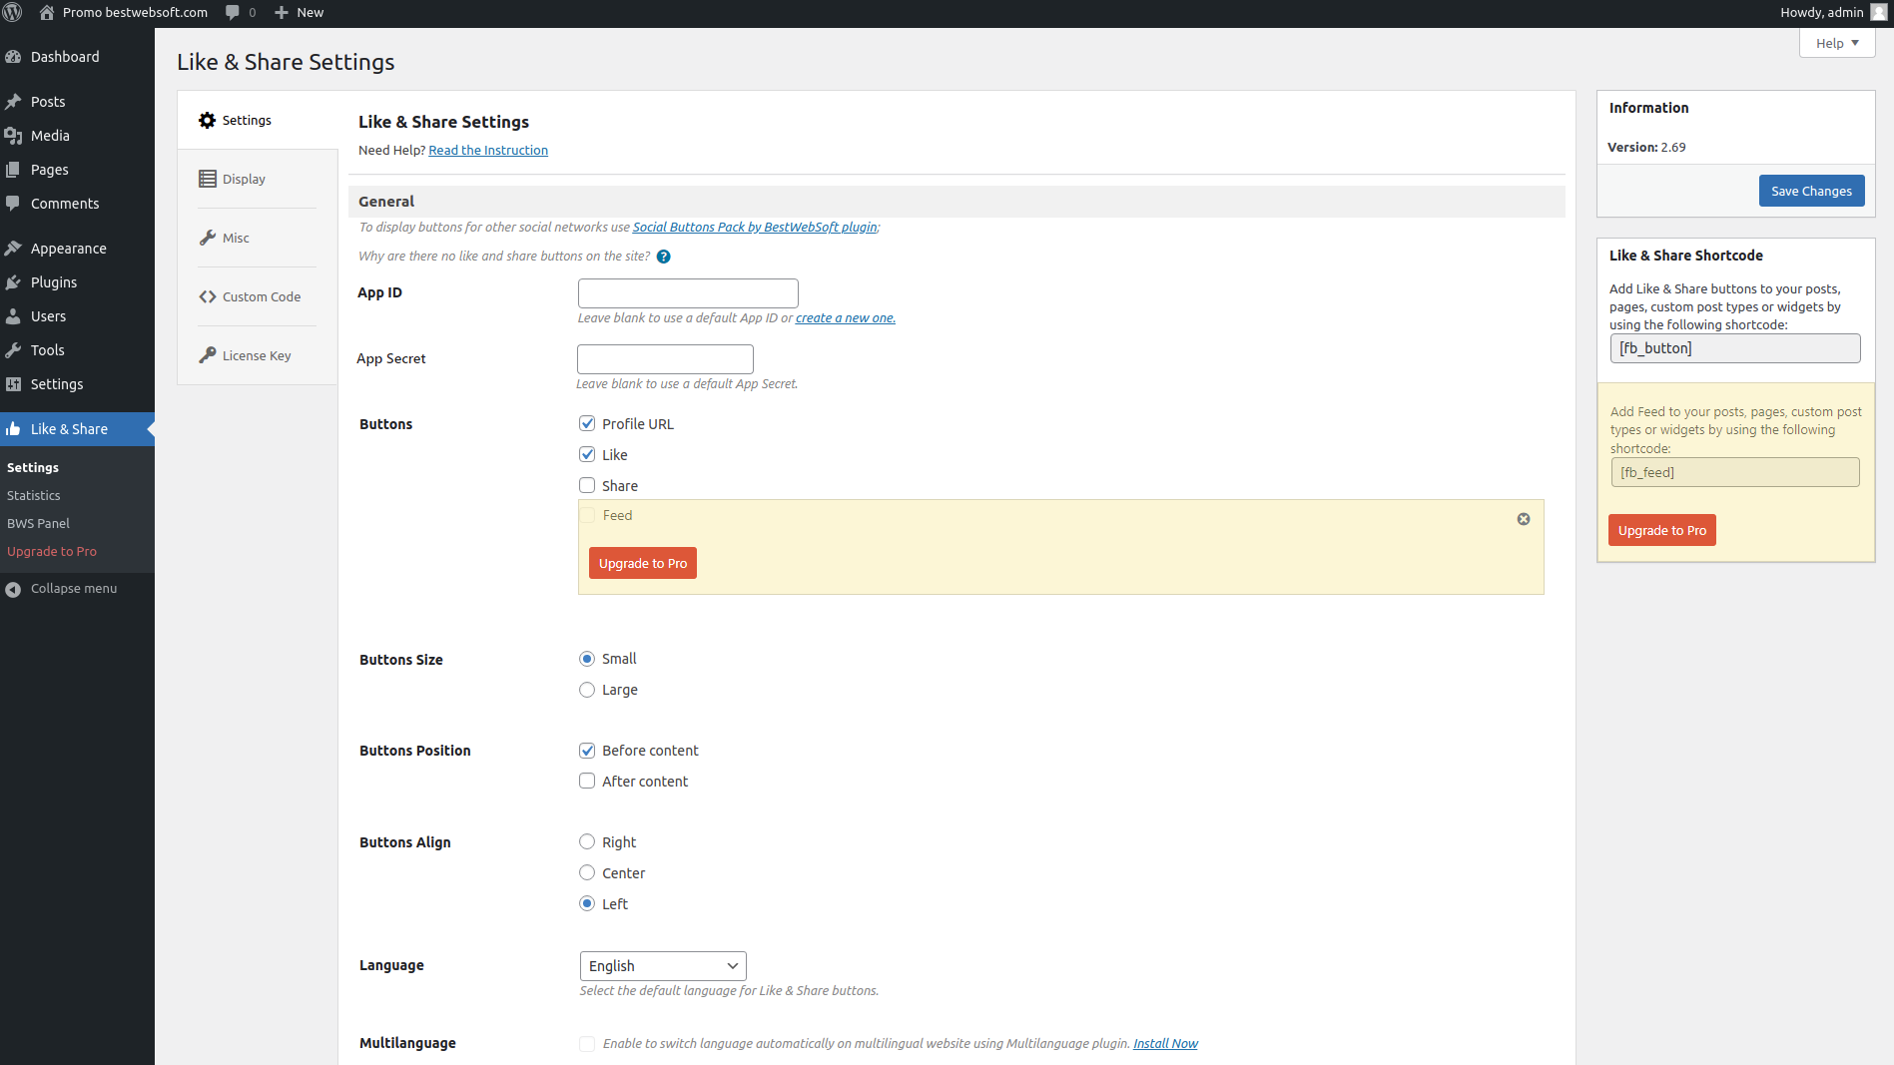
Task: Click the blue question mark help icon
Action: (x=663, y=257)
